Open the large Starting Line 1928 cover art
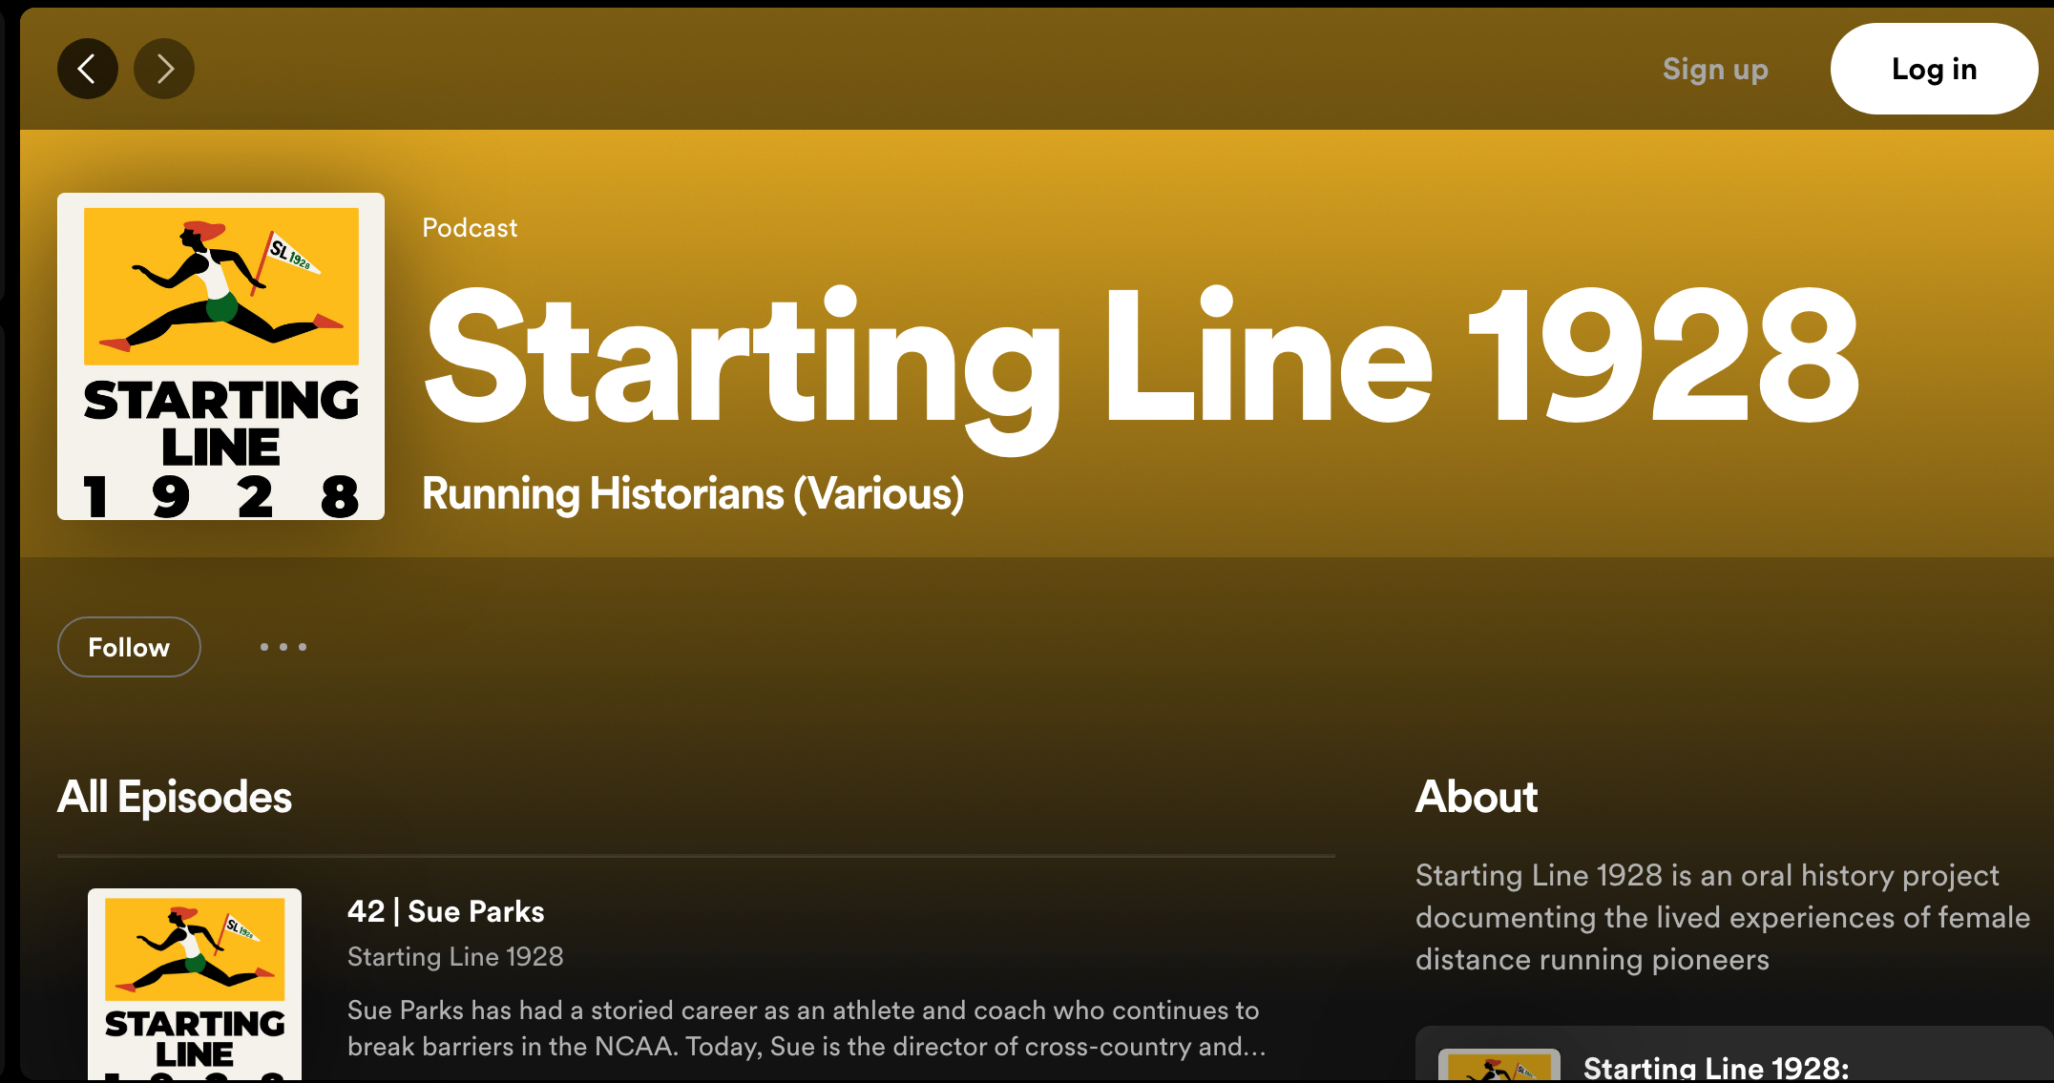2054x1083 pixels. [220, 356]
